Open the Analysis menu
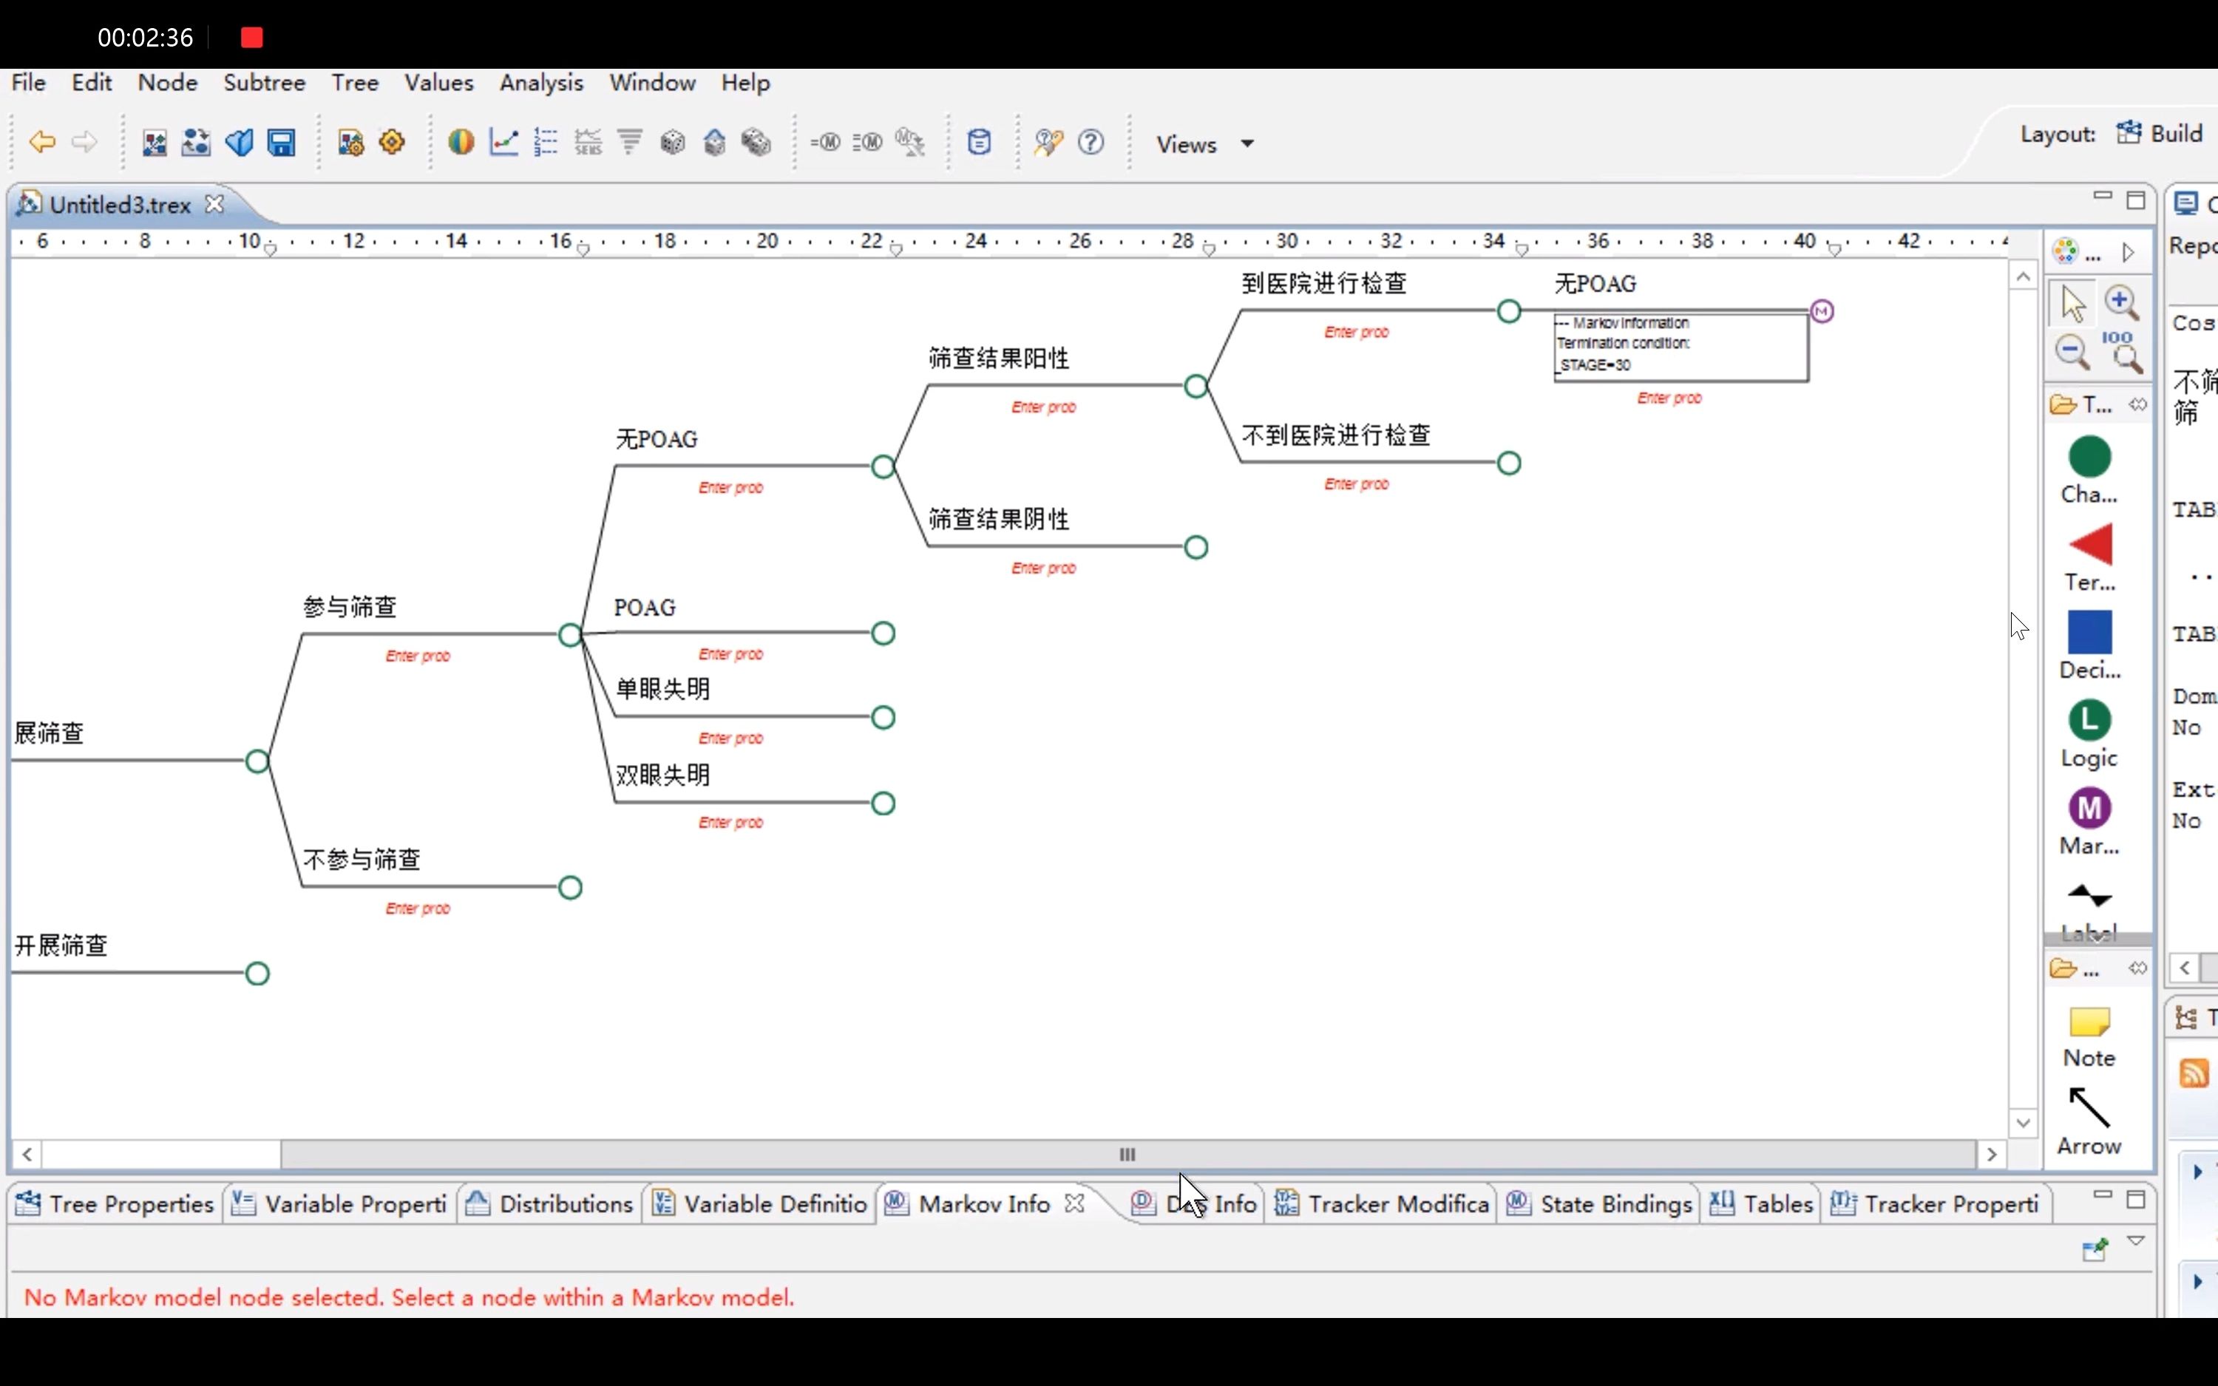This screenshot has width=2218, height=1386. tap(540, 81)
